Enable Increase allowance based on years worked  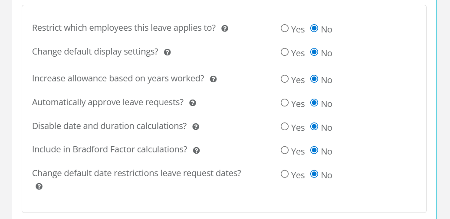(x=285, y=79)
